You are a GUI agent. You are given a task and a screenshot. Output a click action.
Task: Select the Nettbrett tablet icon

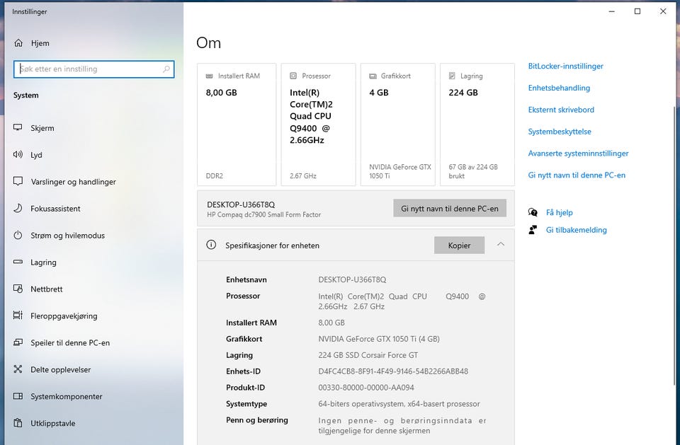(18, 289)
